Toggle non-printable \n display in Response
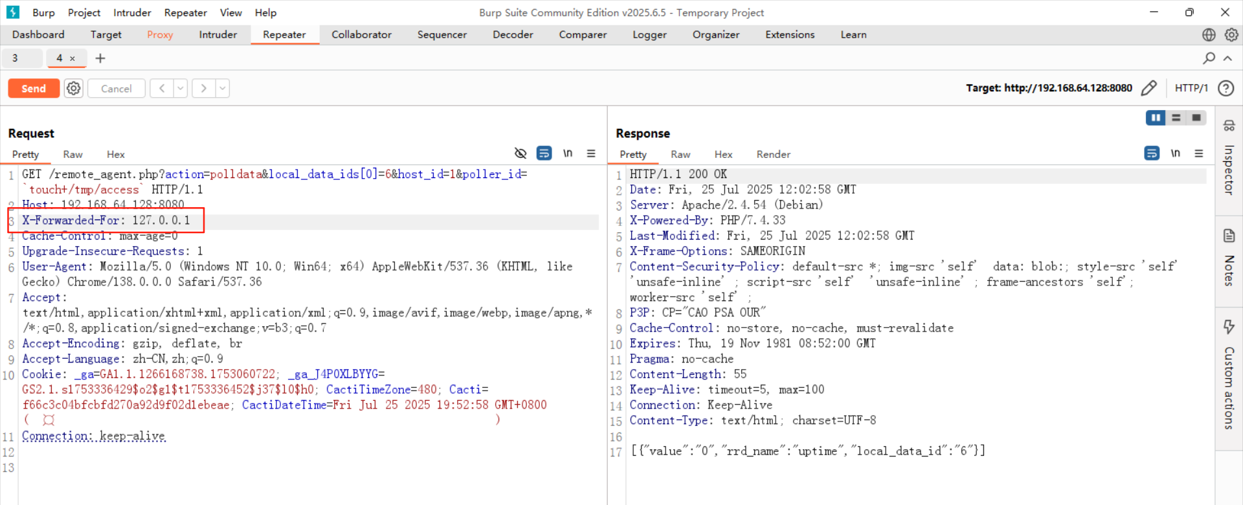Screen dimensions: 1243x505 click(1176, 153)
